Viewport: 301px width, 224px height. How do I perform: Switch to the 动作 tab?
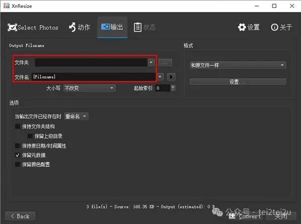[x=79, y=27]
